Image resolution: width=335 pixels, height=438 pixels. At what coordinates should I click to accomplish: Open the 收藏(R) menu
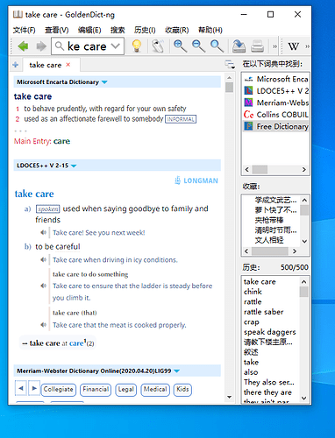pos(176,30)
